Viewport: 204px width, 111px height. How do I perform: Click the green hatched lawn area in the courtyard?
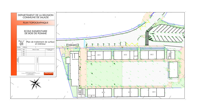point(104,74)
